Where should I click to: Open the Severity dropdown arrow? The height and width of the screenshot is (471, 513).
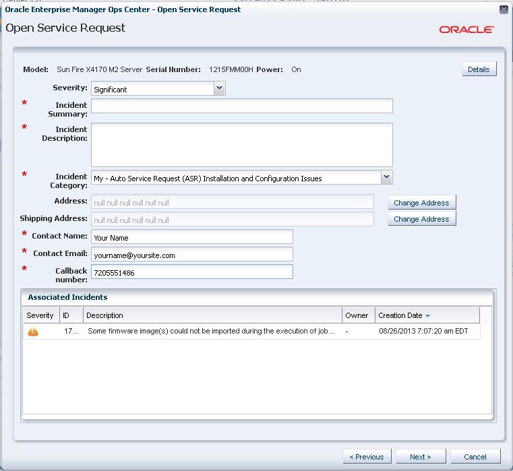tap(220, 88)
